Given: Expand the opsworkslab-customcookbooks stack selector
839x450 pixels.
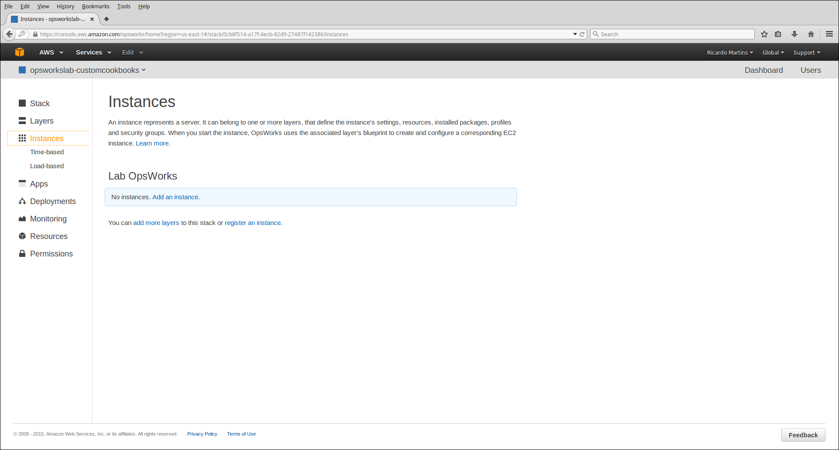Looking at the screenshot, I should pos(87,70).
